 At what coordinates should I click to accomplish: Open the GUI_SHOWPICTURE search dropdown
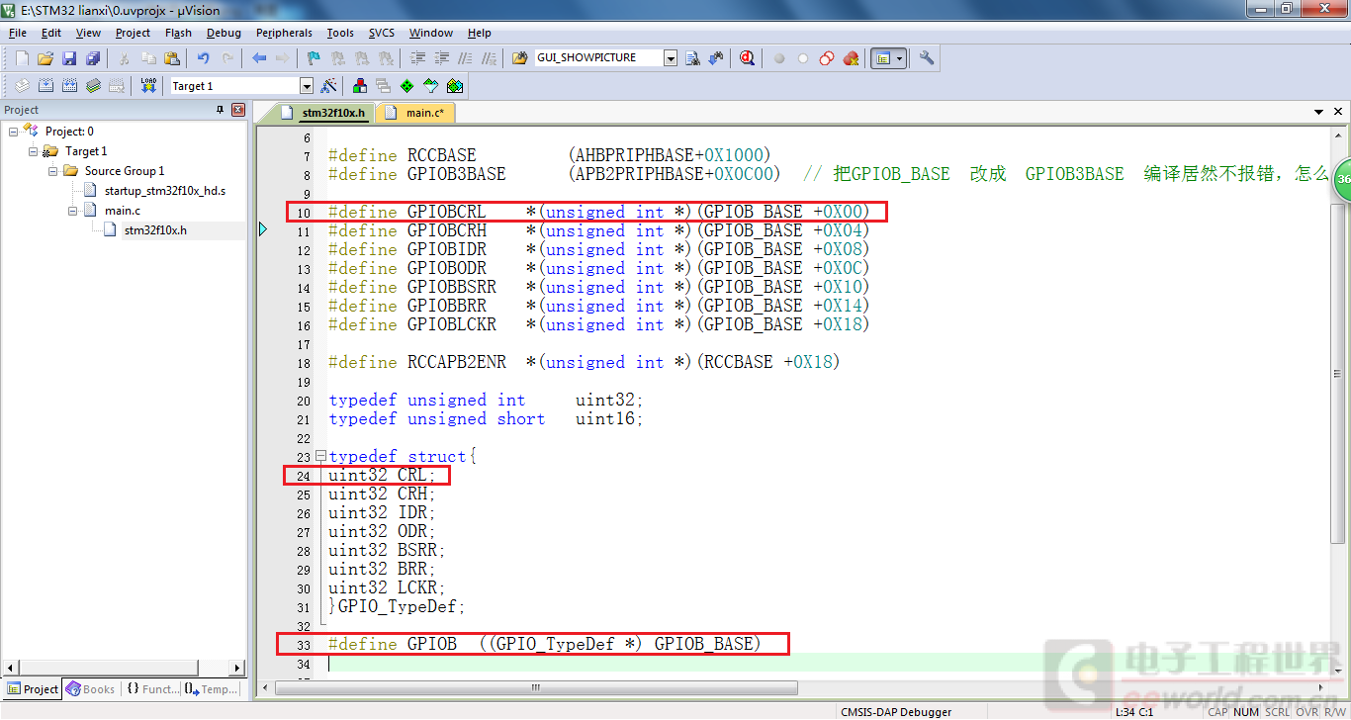[x=671, y=58]
